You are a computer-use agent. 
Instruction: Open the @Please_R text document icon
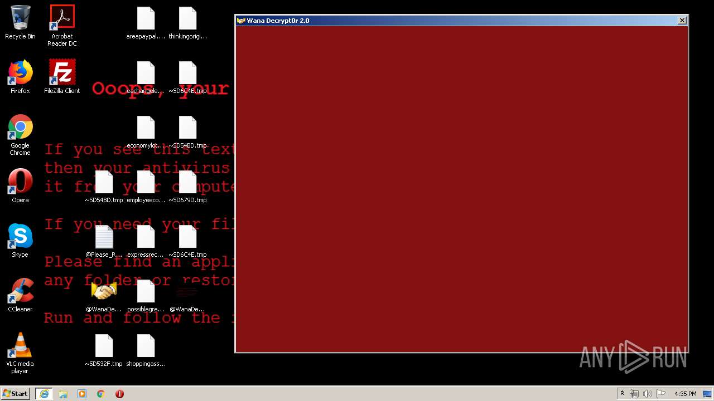(x=104, y=241)
